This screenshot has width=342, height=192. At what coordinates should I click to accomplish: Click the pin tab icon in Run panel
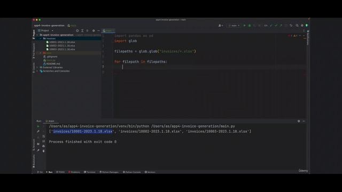(x=38, y=150)
